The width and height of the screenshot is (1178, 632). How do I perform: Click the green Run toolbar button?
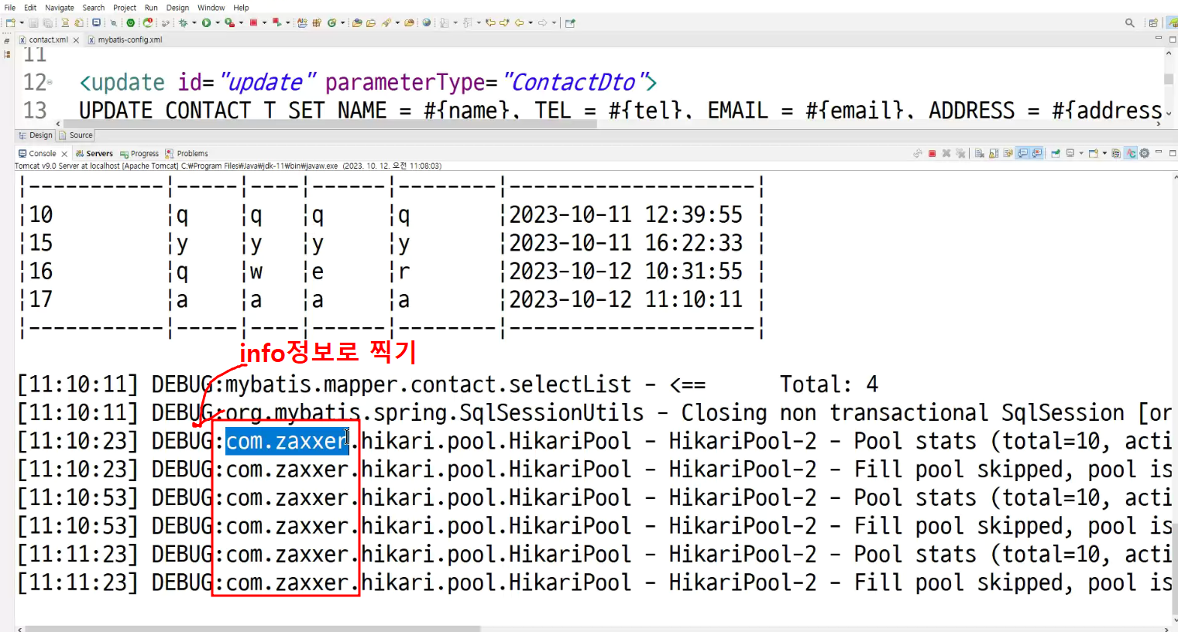pos(207,22)
